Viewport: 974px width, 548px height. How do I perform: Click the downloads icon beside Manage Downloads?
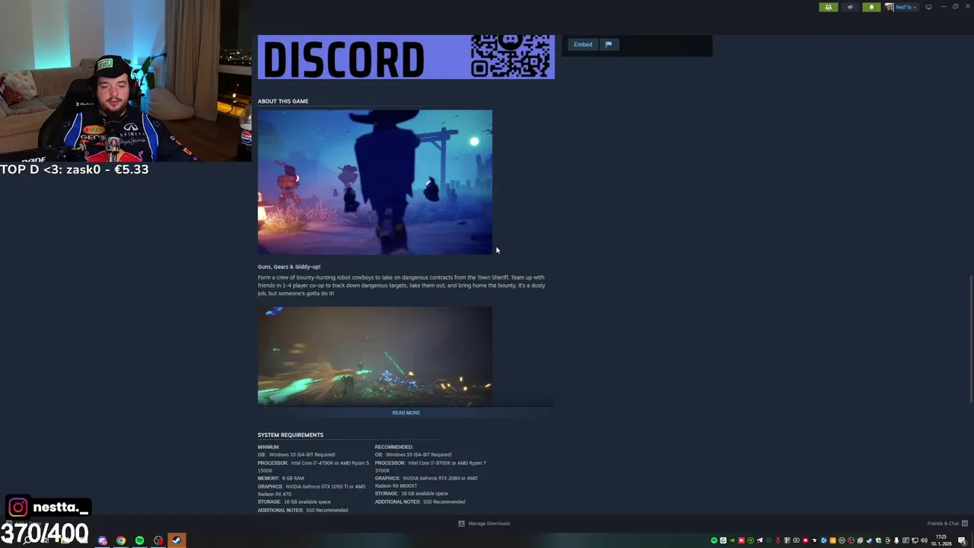tap(461, 524)
